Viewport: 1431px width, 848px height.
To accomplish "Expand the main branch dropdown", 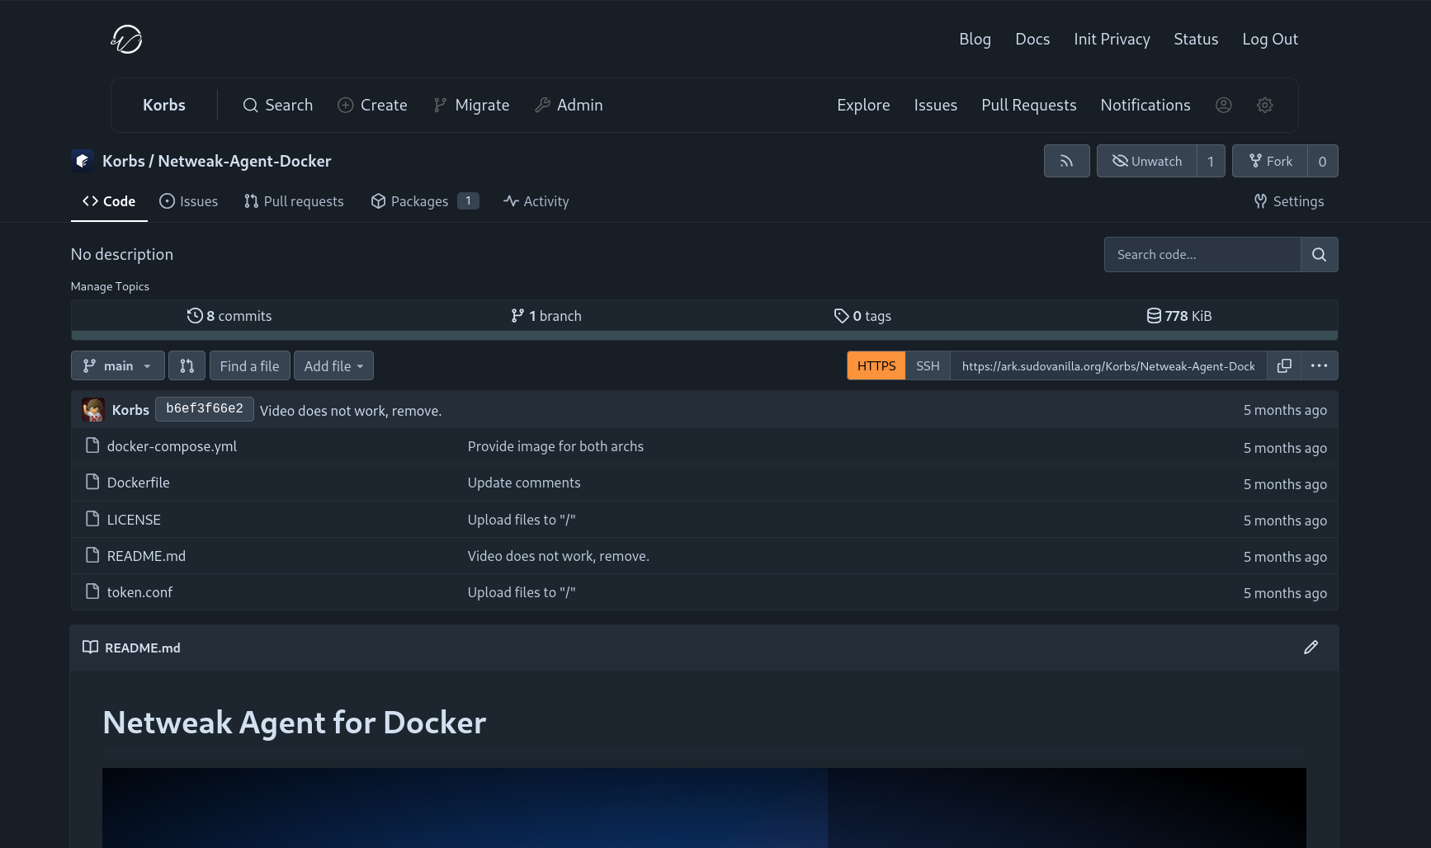I will click(117, 365).
